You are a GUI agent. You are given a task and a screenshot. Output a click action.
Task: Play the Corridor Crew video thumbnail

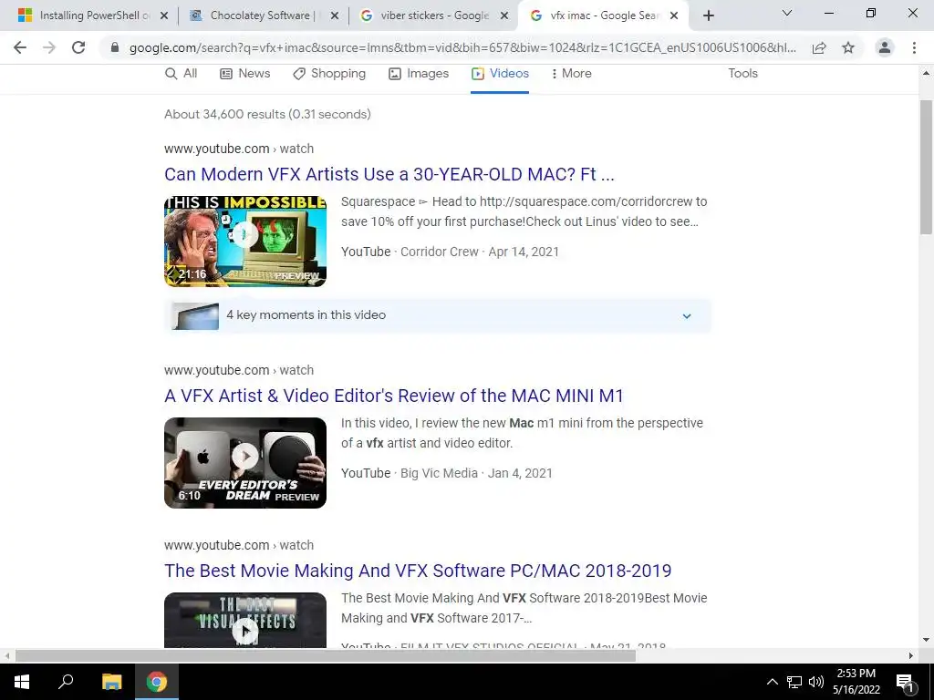[x=245, y=241]
